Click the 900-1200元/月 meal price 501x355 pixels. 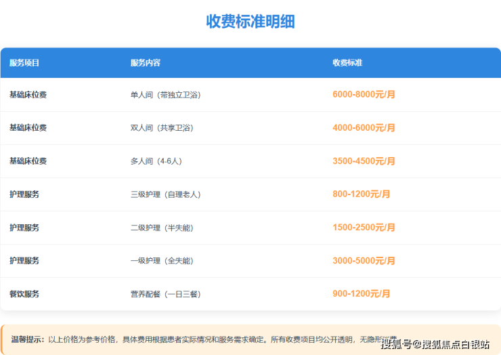point(362,294)
